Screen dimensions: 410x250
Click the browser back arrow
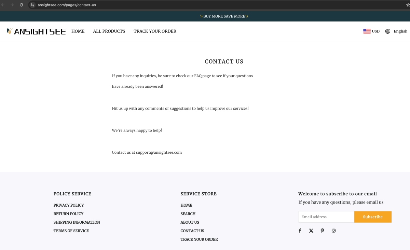4,5
